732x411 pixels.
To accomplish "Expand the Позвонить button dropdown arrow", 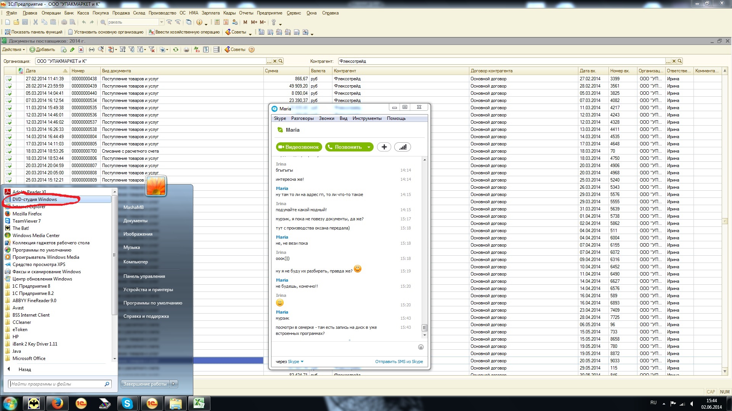I will 369,147.
